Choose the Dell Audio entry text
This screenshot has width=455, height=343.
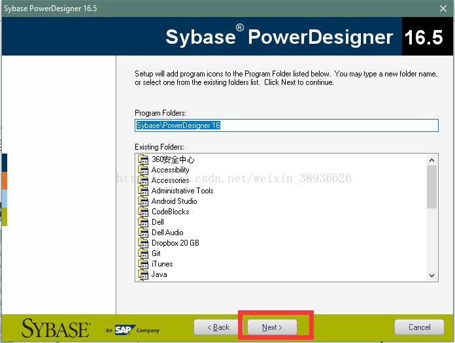coord(167,233)
